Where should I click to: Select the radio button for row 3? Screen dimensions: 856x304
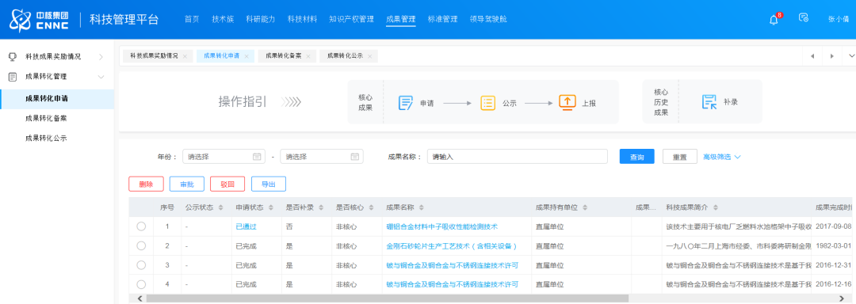(x=141, y=265)
